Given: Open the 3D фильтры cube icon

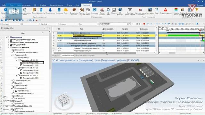Looking at the screenshot, I should 120,10.
